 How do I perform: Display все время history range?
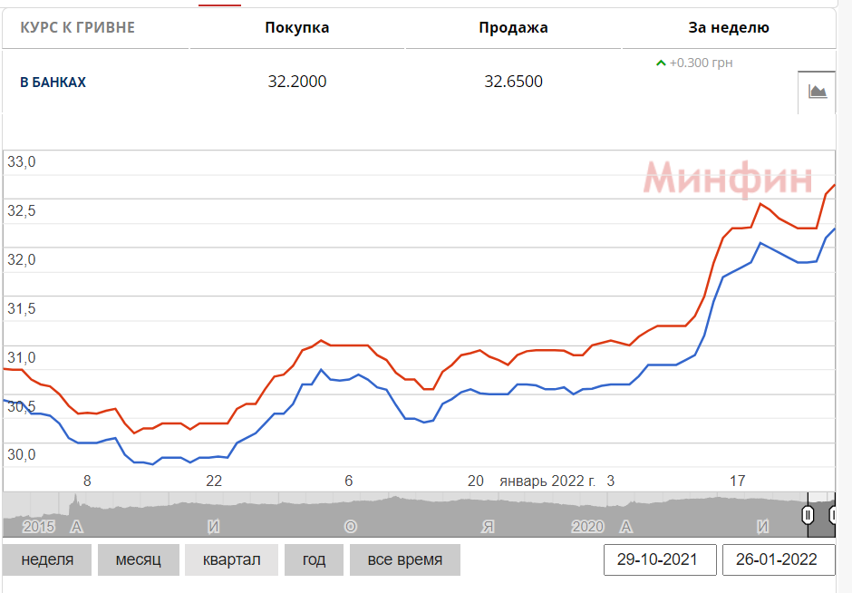pyautogui.click(x=405, y=559)
